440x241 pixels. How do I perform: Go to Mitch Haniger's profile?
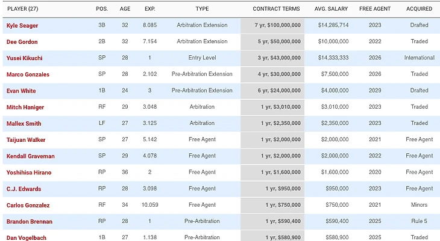click(x=25, y=107)
